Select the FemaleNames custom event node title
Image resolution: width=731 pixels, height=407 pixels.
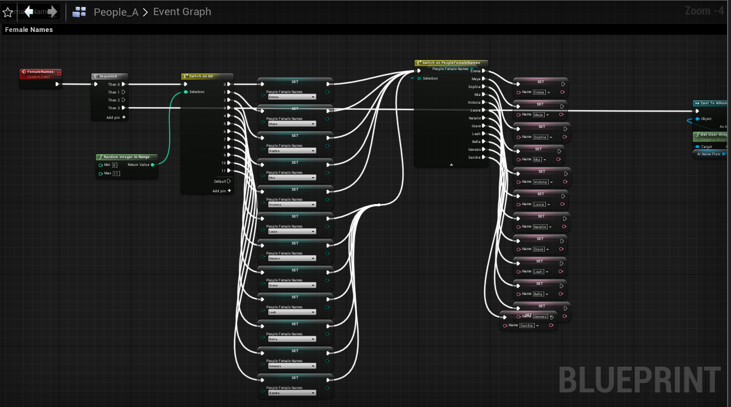[x=40, y=72]
